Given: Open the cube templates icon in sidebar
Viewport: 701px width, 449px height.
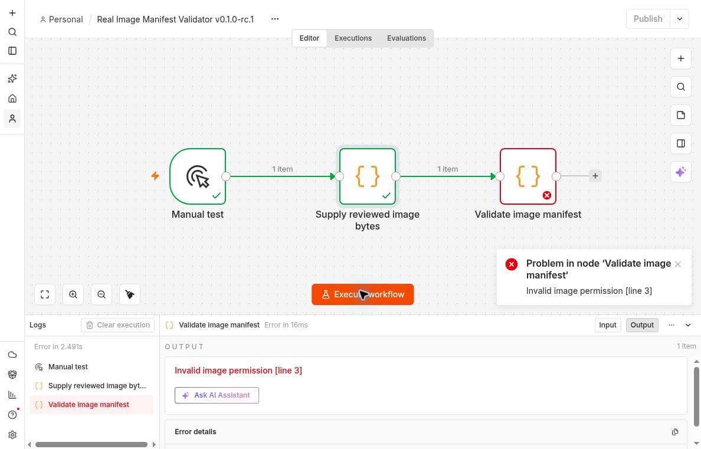Looking at the screenshot, I should coord(12,374).
